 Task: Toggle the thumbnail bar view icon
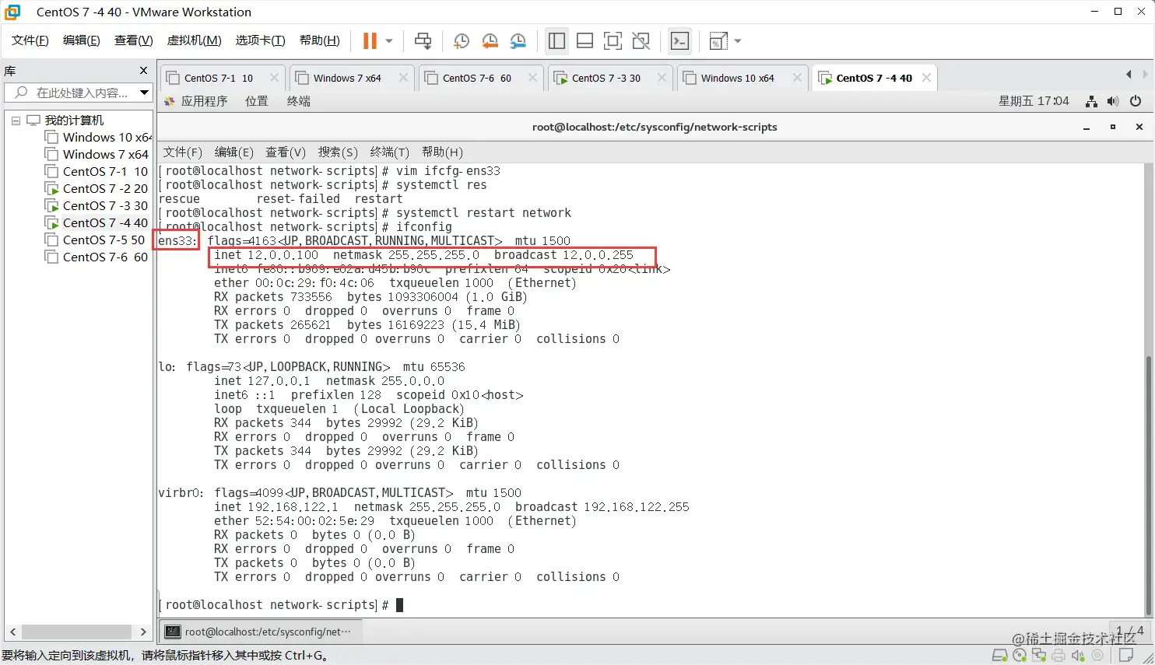pos(585,40)
